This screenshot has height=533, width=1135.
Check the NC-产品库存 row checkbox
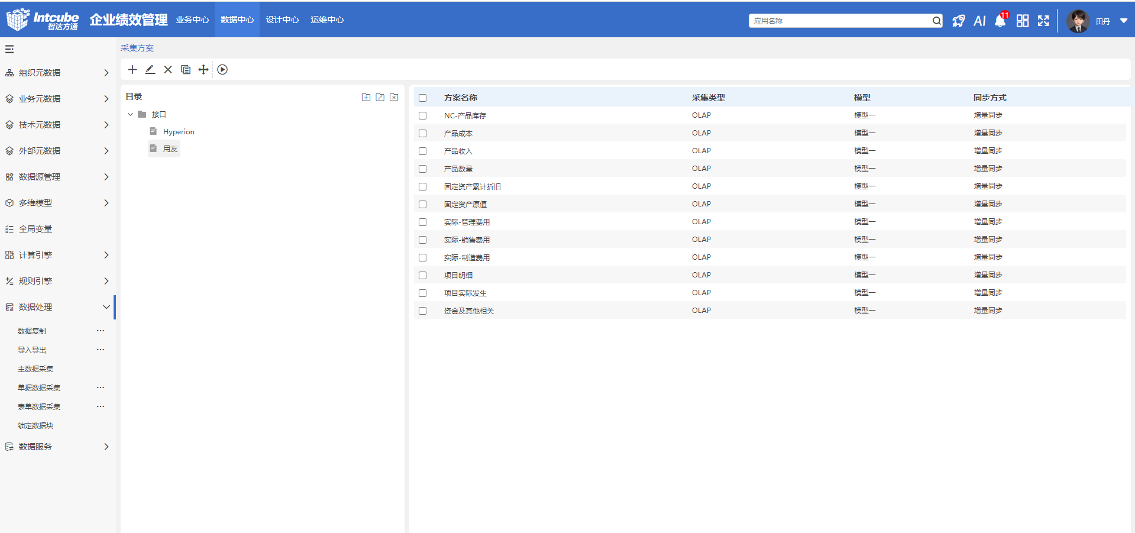tap(422, 116)
